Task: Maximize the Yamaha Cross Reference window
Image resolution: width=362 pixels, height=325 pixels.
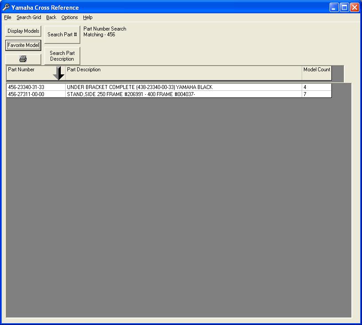Action: (344, 8)
